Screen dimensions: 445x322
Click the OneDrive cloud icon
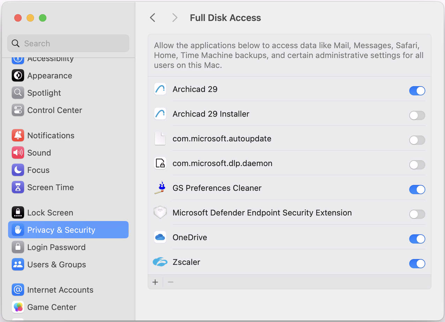(x=160, y=237)
